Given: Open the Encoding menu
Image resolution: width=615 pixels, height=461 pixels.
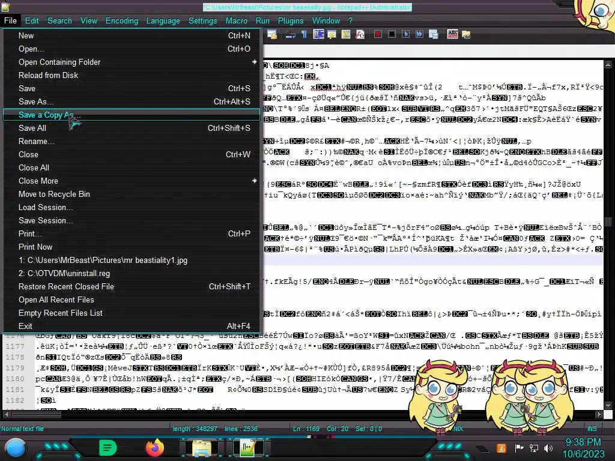Looking at the screenshot, I should (x=122, y=21).
